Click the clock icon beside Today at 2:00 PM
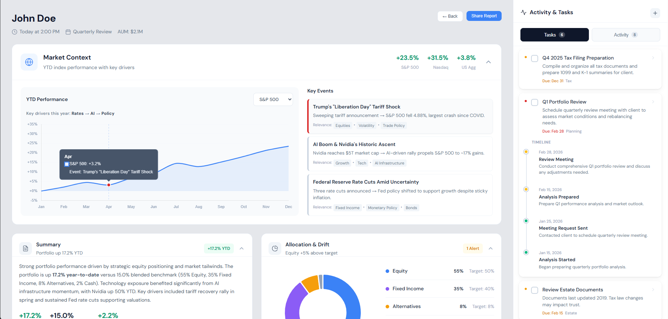Viewport: 668px width, 319px height. tap(15, 32)
